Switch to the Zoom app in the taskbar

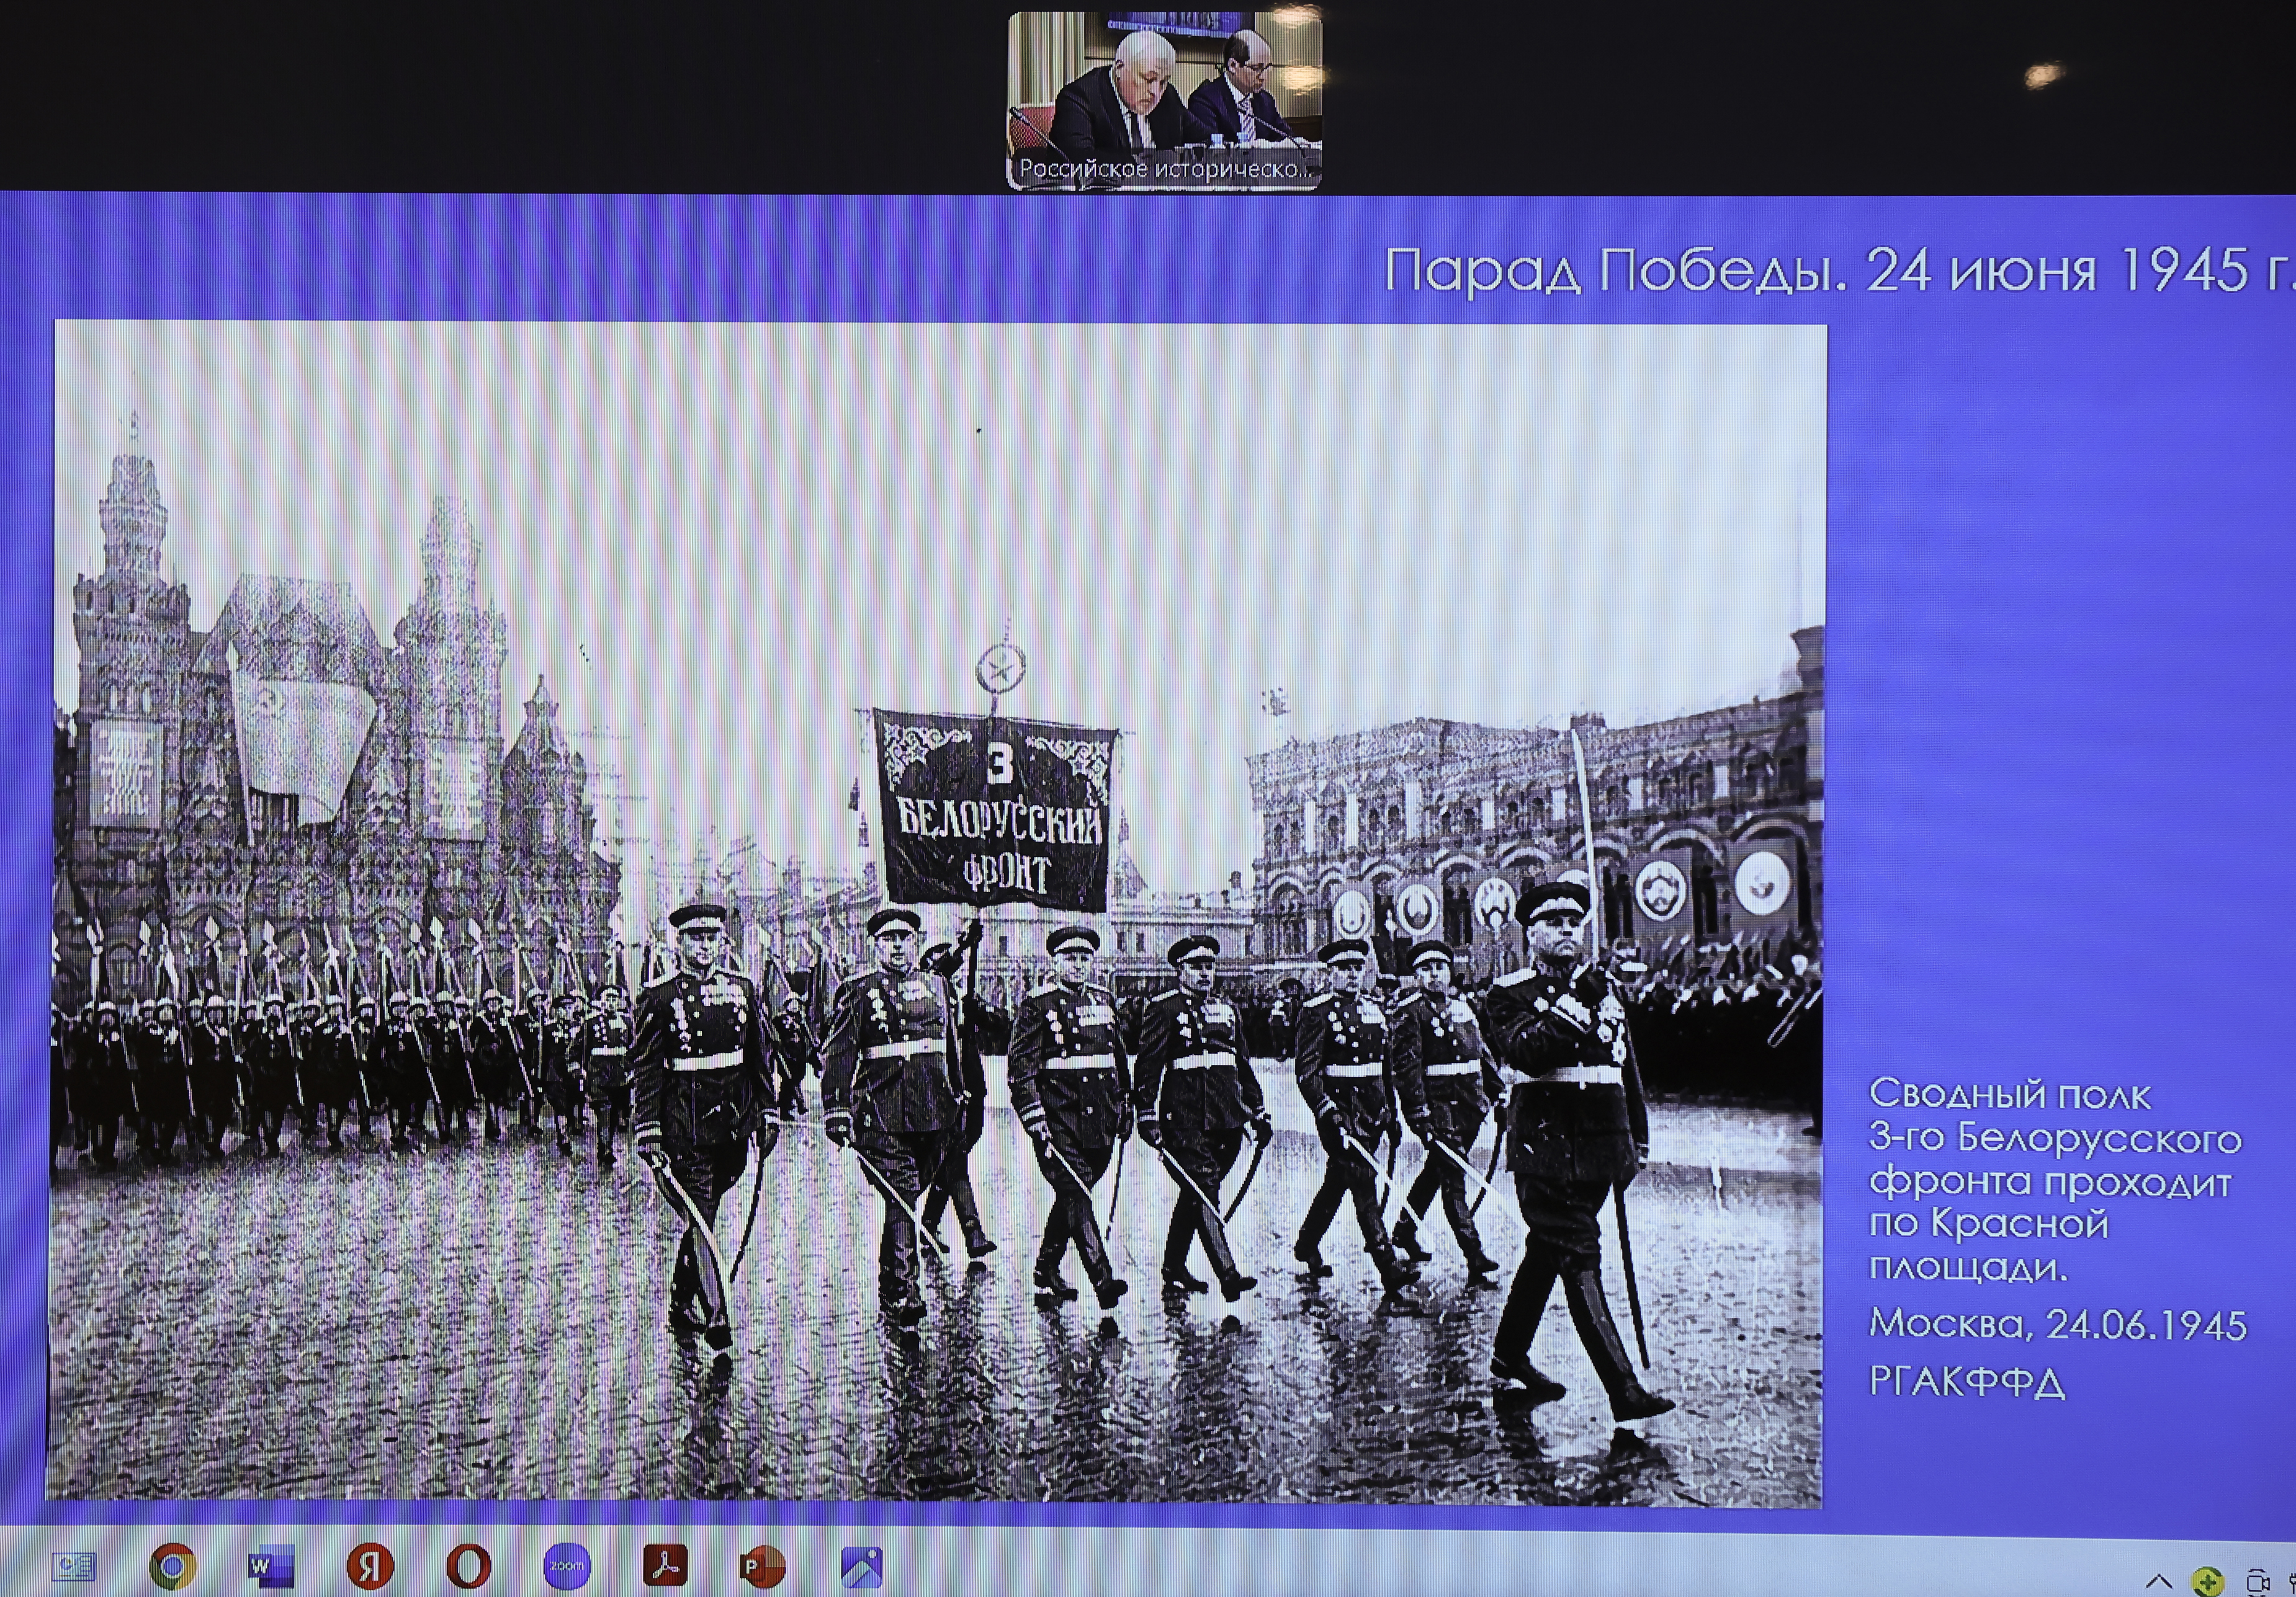click(x=566, y=1566)
